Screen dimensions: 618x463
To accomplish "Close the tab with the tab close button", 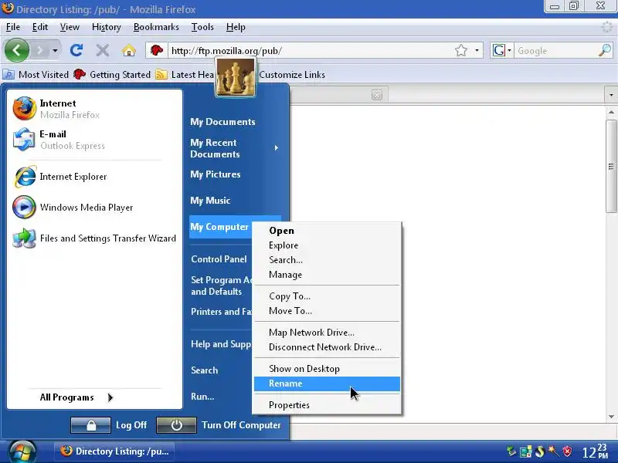I will pos(377,95).
